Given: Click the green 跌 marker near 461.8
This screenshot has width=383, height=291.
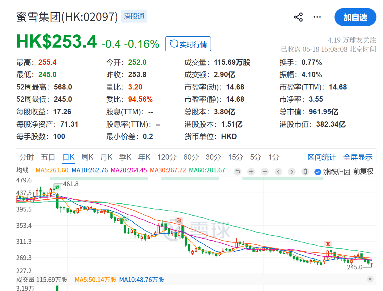Looking at the screenshot, I should (x=57, y=187).
